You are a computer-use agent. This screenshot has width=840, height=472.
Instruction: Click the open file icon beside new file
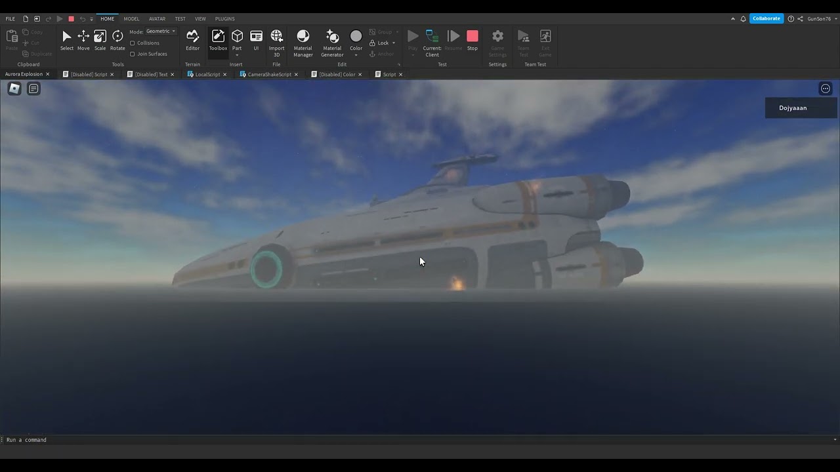click(37, 19)
